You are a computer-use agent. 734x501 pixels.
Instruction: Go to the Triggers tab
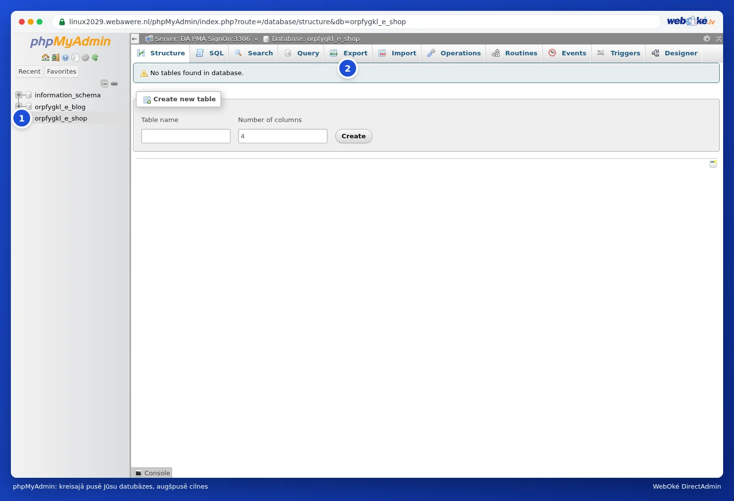[619, 53]
